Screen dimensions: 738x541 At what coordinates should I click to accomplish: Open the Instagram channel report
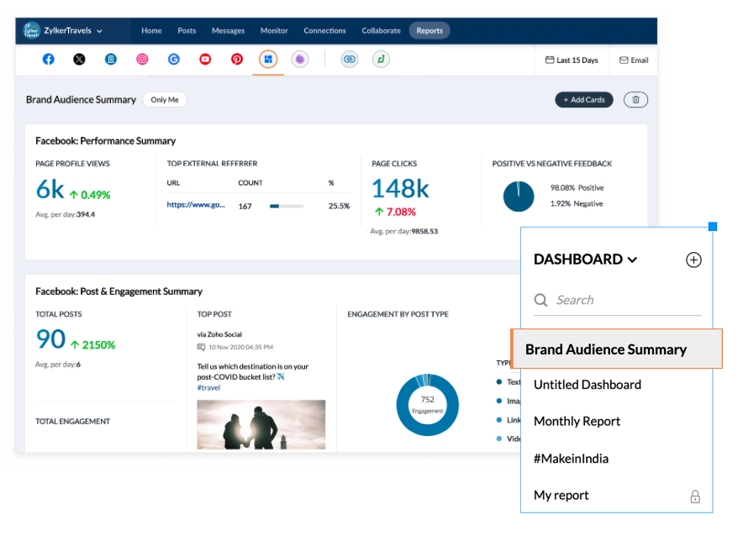(x=141, y=59)
